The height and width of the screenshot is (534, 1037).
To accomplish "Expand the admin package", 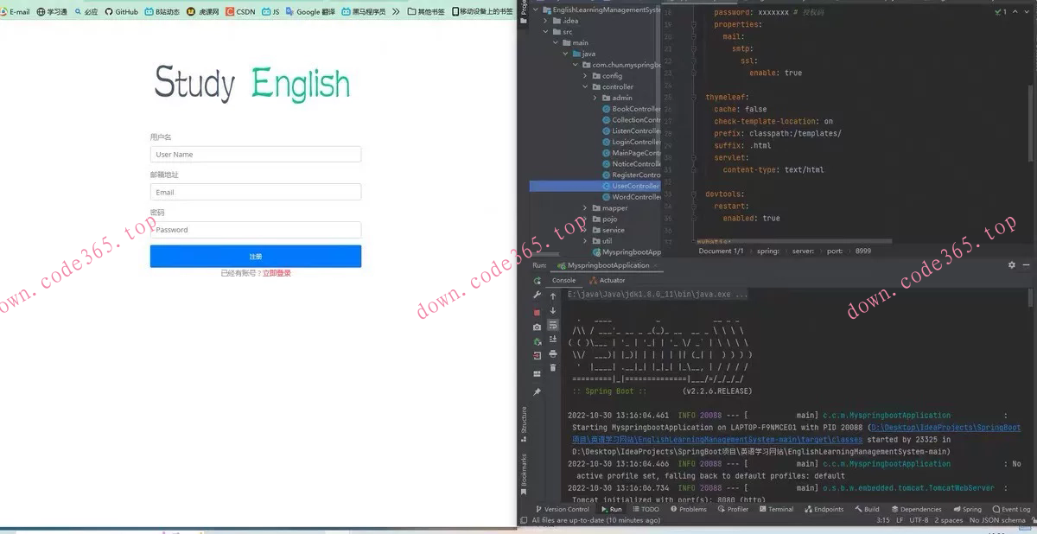I will click(x=595, y=99).
